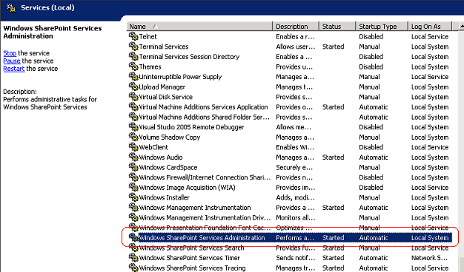Click Started status of Terminal Services
This screenshot has height=272, width=464.
[x=334, y=47]
